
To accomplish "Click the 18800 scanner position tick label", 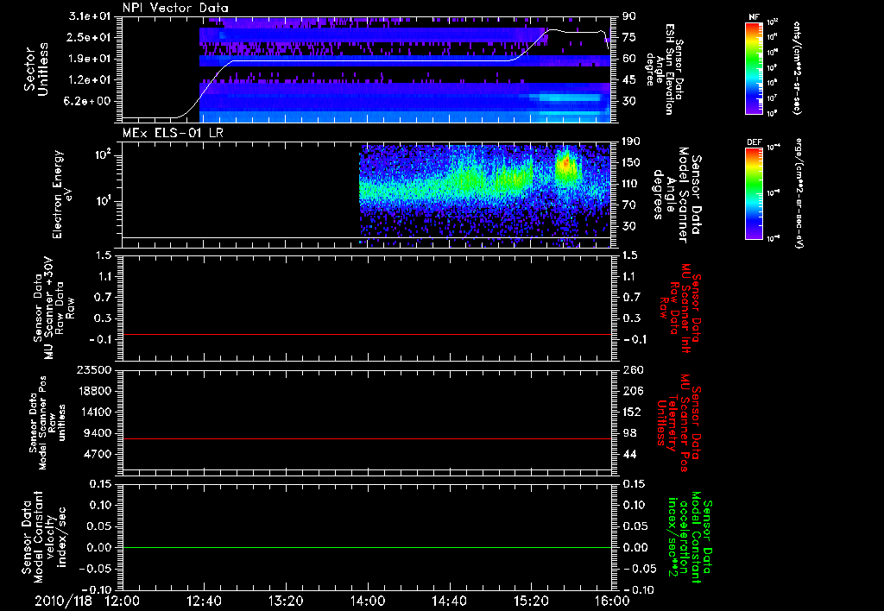I will pos(94,391).
